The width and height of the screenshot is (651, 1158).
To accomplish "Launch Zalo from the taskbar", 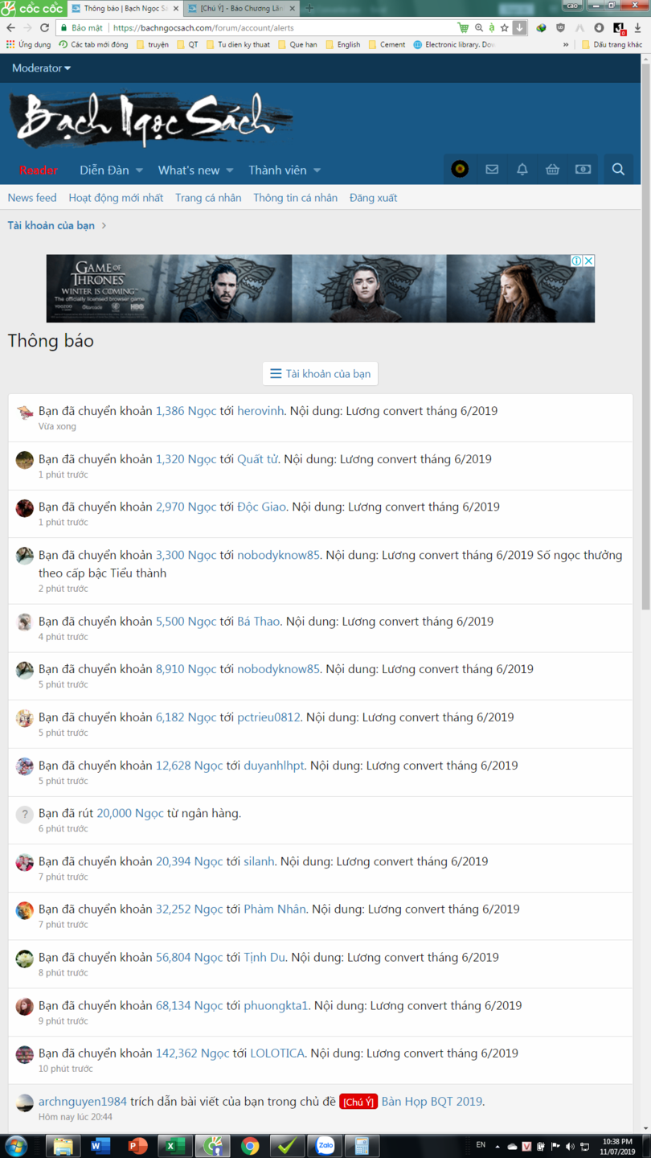I will 325,1145.
